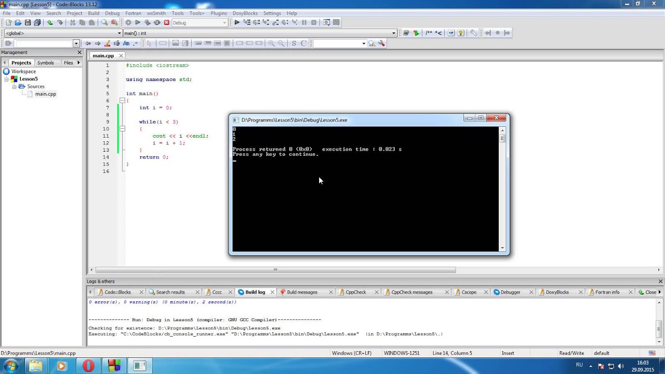Start debugging with the Debug/Continue icon
Image resolution: width=665 pixels, height=374 pixels.
[237, 22]
